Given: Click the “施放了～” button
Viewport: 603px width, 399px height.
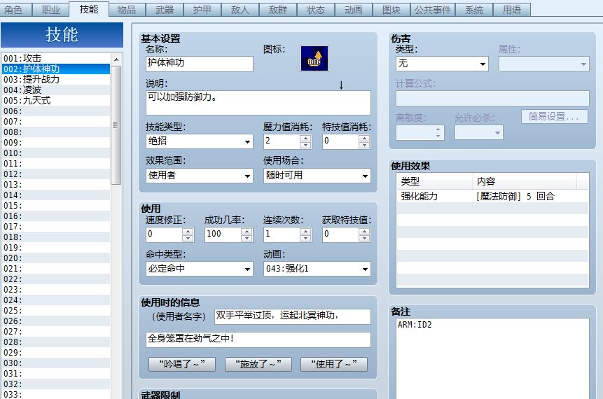Looking at the screenshot, I should click(x=258, y=363).
